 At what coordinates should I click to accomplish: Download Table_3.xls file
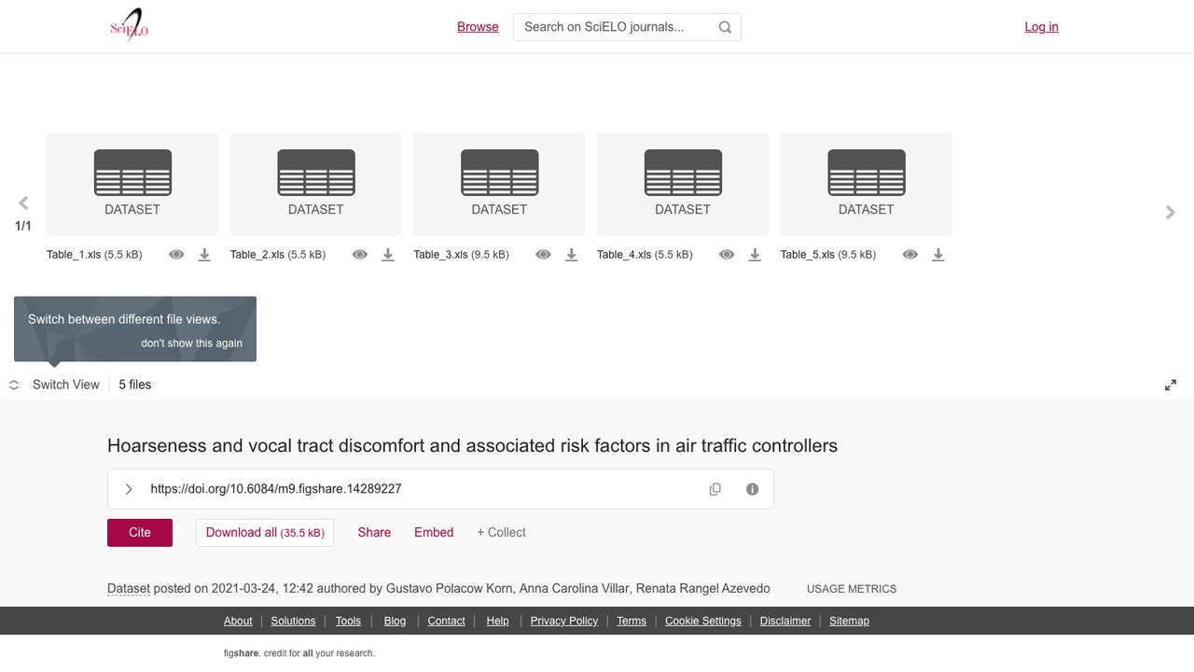tap(571, 255)
